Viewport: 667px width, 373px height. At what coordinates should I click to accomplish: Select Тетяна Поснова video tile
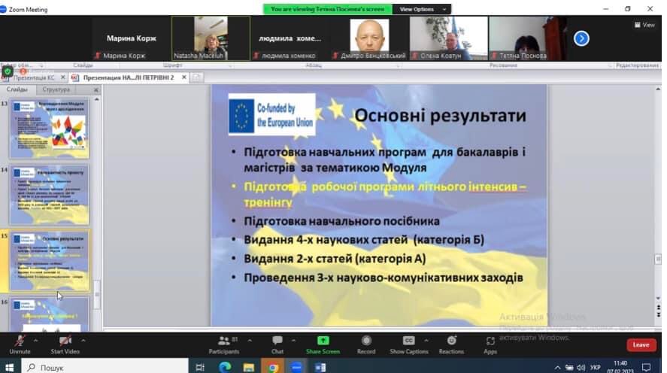pyautogui.click(x=527, y=38)
